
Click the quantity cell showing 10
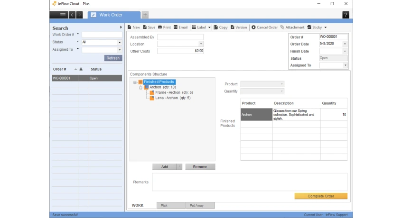334,115
